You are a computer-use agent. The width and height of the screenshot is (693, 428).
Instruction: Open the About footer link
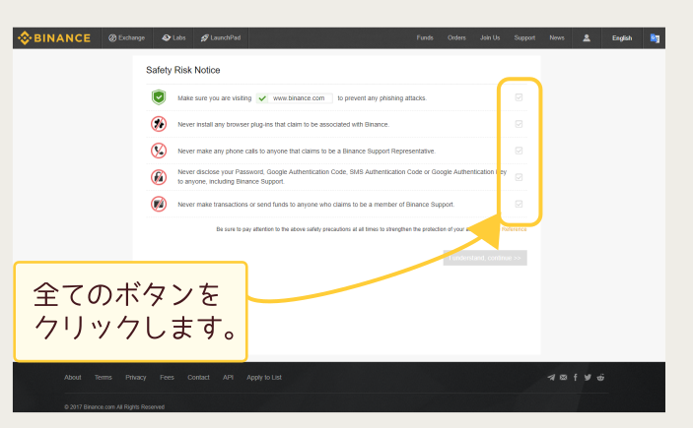pyautogui.click(x=73, y=377)
